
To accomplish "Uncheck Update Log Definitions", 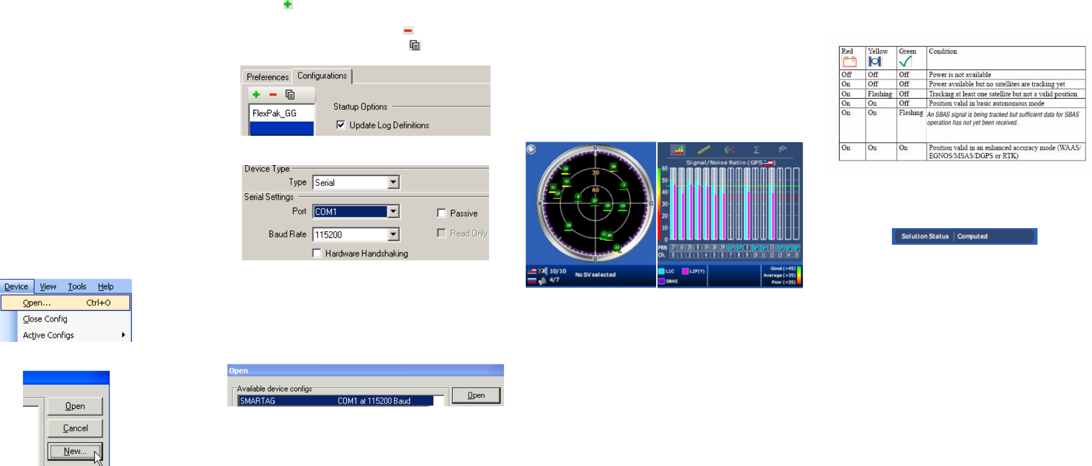I will point(341,125).
